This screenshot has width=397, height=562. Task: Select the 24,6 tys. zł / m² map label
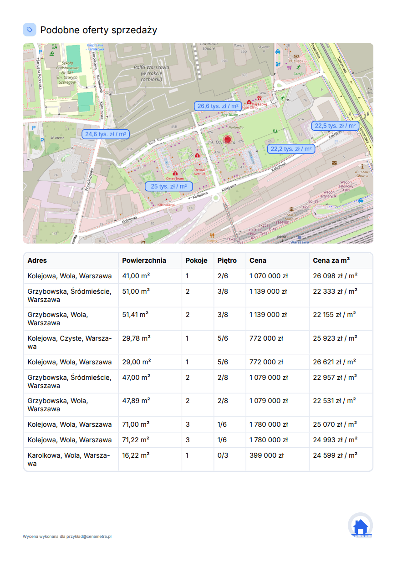[106, 134]
